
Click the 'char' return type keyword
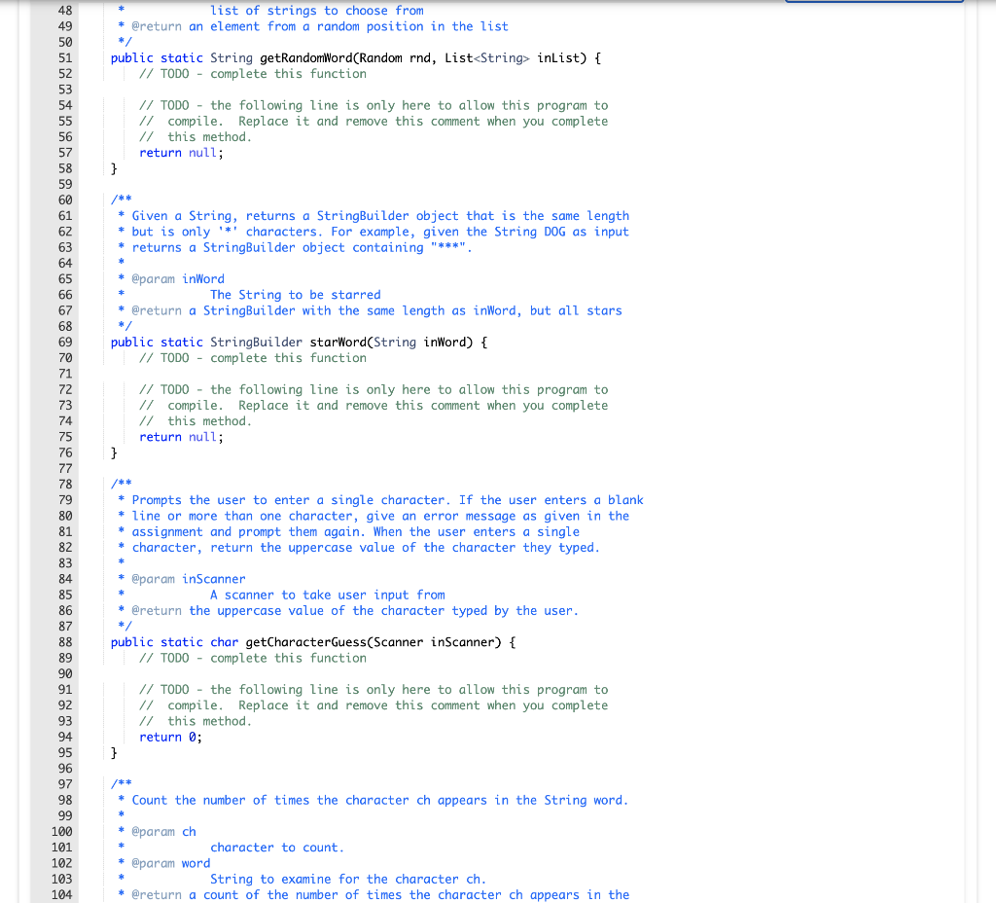[x=225, y=642]
